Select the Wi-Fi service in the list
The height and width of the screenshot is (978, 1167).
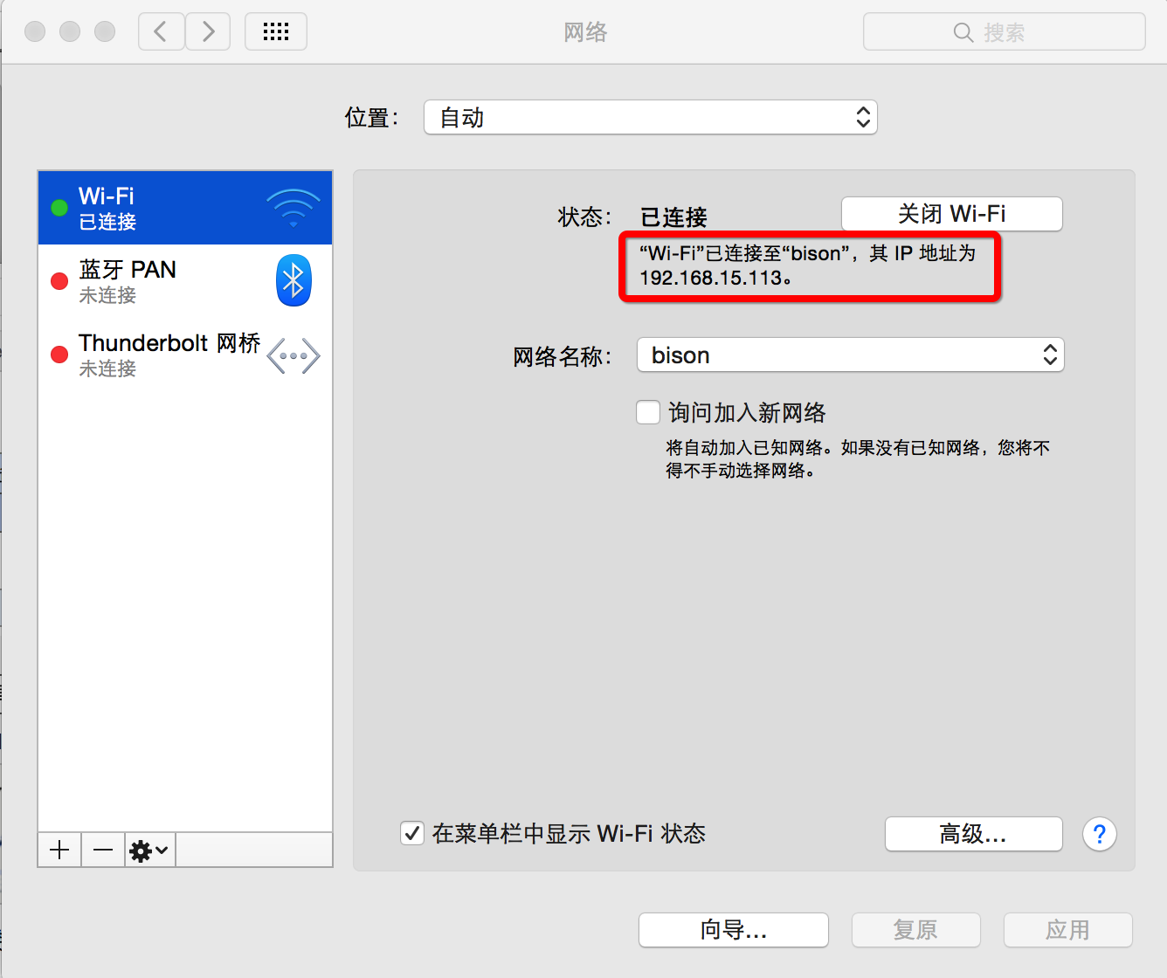point(185,208)
